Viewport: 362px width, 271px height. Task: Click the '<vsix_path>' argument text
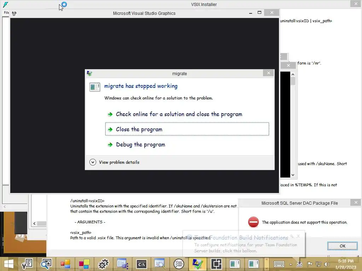click(x=81, y=233)
